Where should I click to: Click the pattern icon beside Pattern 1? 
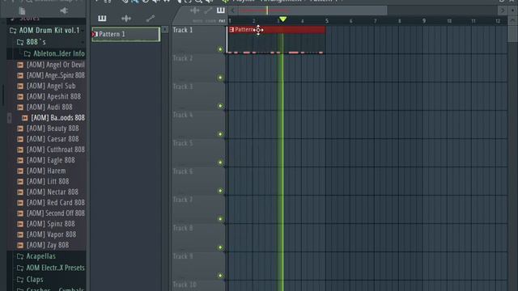(x=95, y=34)
